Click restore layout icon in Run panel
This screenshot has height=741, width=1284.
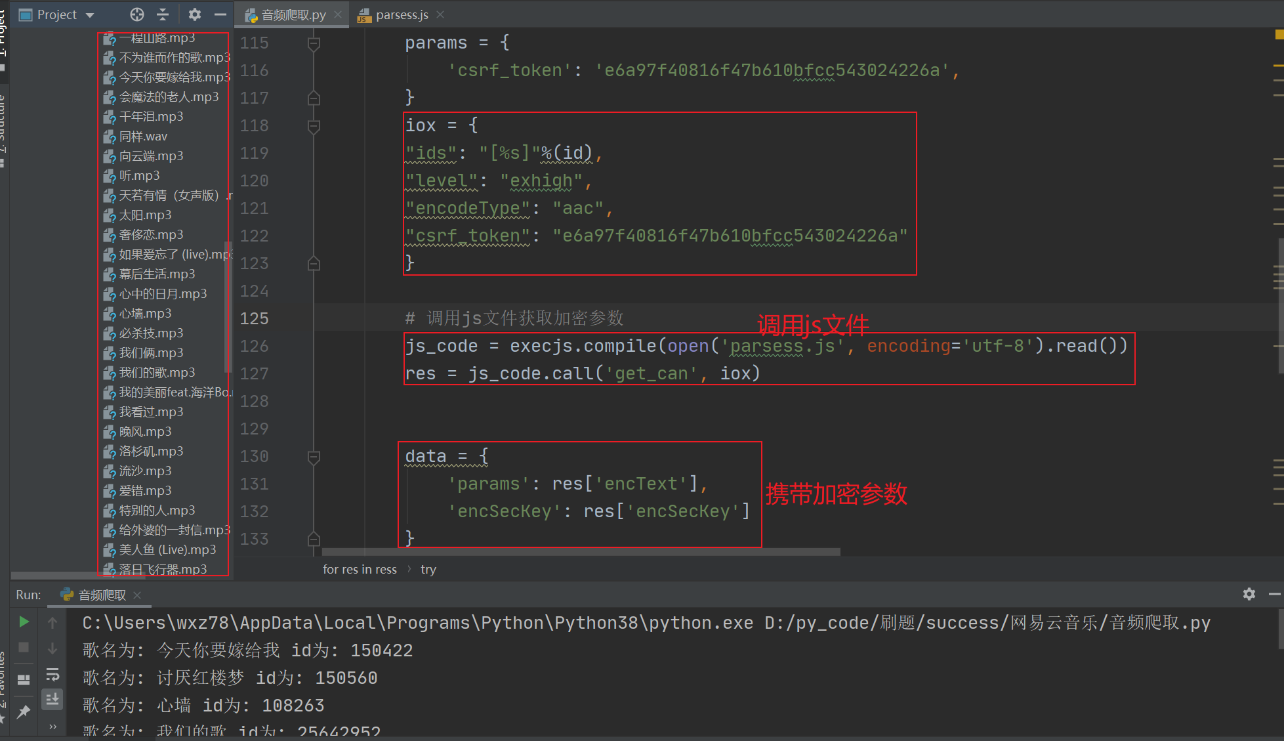pyautogui.click(x=24, y=679)
